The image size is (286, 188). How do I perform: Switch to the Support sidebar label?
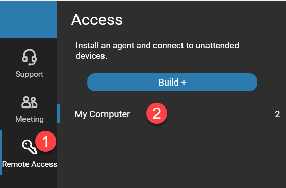tap(30, 74)
